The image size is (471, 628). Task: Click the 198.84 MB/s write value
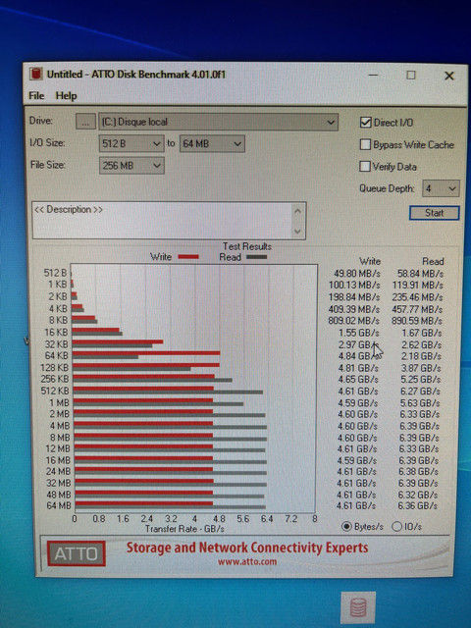(x=353, y=297)
